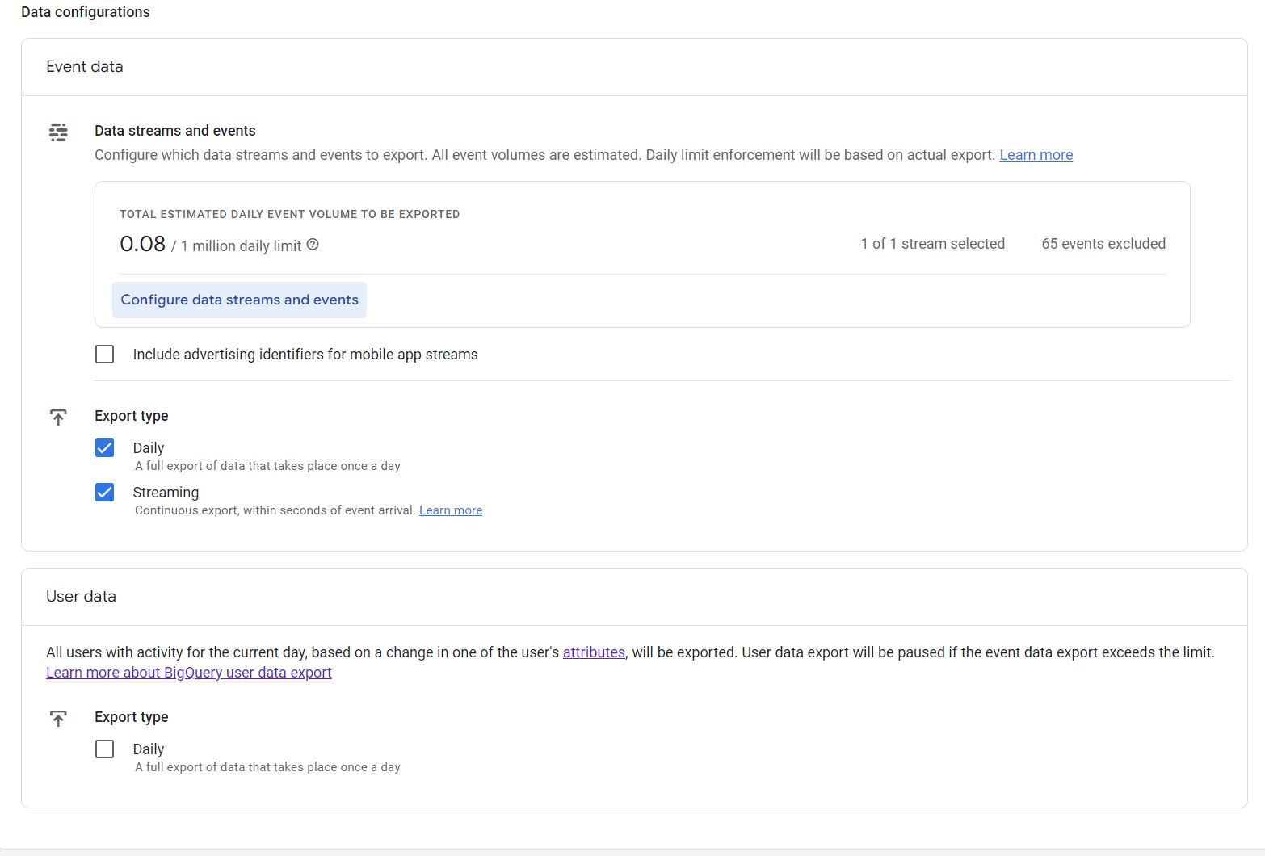1265x856 pixels.
Task: Click 1 of 1 stream selected
Action: (932, 243)
